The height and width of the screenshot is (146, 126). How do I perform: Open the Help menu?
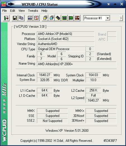44,11
